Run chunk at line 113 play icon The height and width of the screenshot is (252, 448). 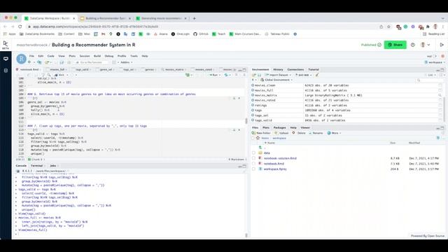coord(239,130)
